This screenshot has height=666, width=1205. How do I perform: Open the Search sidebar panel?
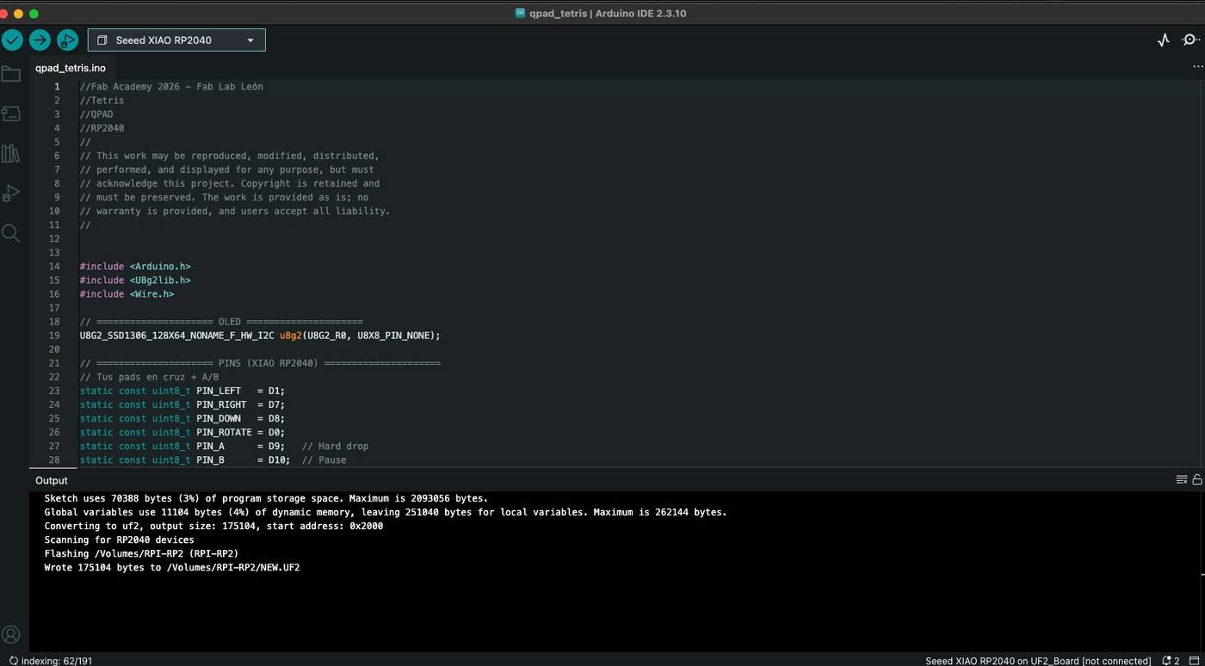click(x=11, y=232)
